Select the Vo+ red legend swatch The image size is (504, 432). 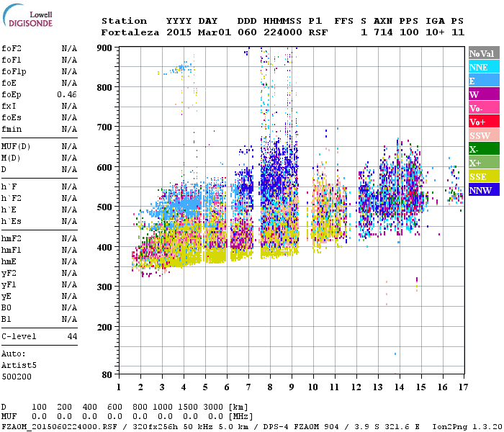(x=484, y=122)
